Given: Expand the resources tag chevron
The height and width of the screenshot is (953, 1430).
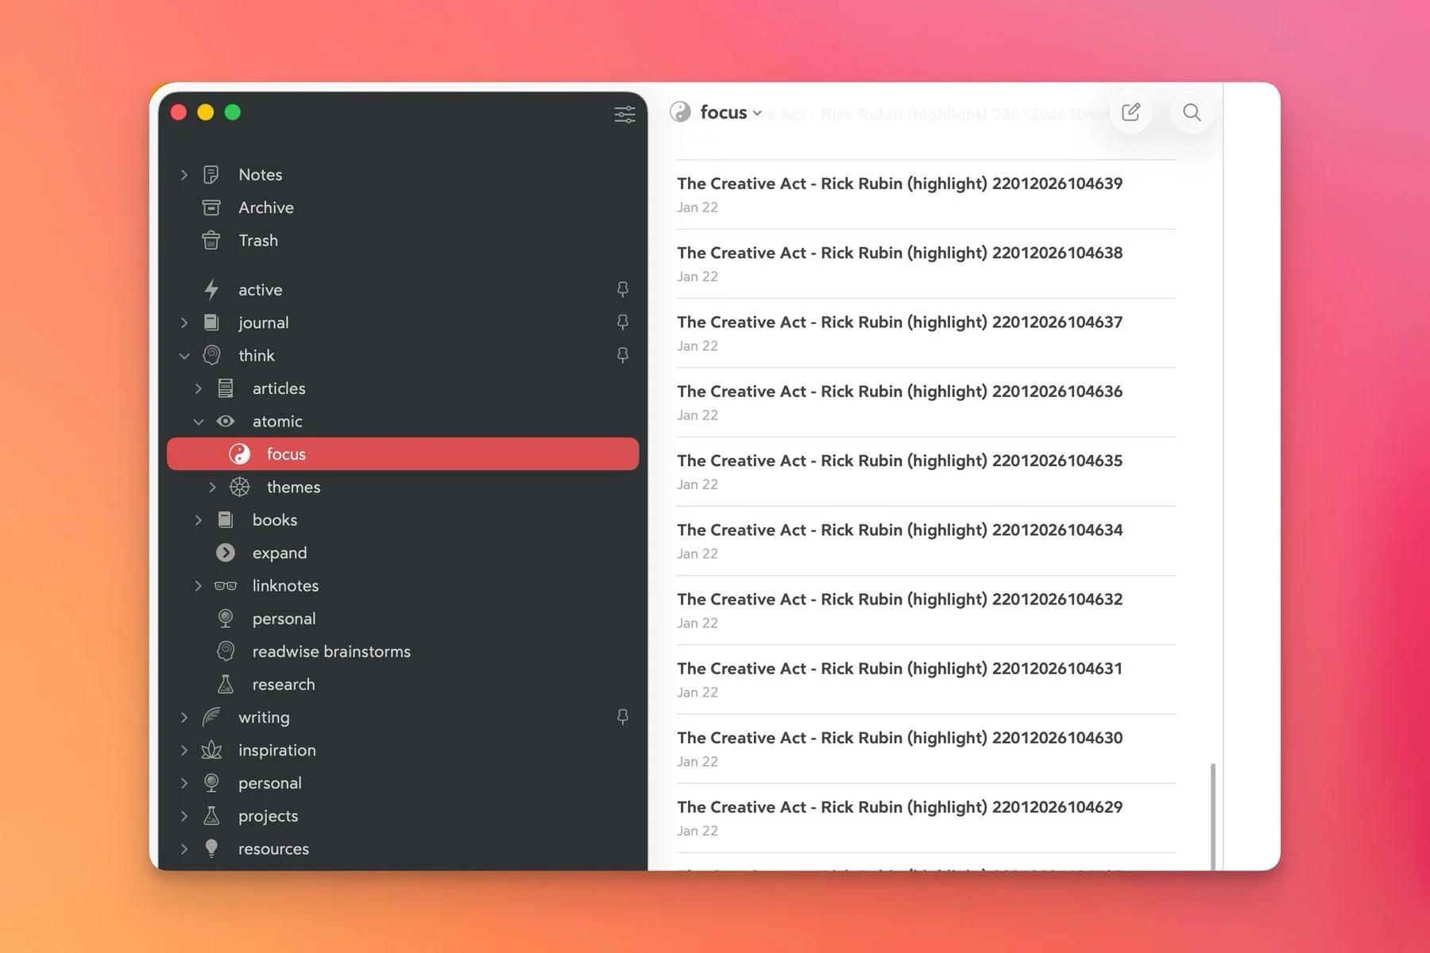Looking at the screenshot, I should (x=184, y=848).
